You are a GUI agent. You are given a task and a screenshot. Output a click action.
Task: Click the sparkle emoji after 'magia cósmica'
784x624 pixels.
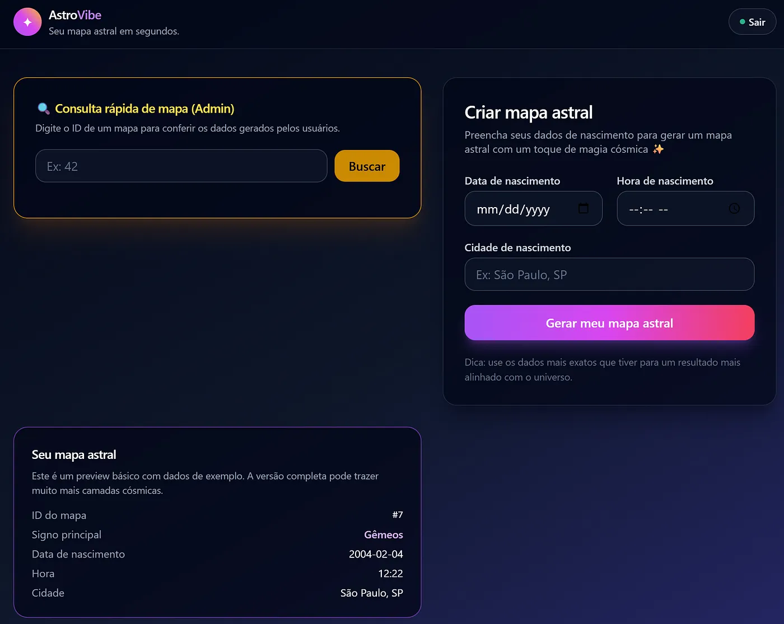pyautogui.click(x=658, y=149)
